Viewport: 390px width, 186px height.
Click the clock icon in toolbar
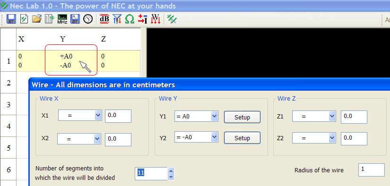(x=88, y=19)
